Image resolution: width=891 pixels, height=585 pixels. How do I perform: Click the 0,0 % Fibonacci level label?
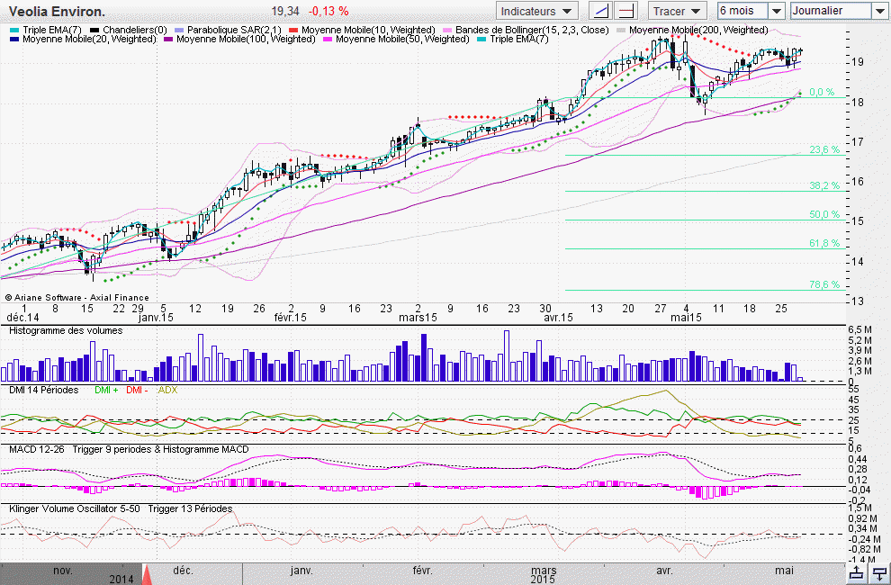[822, 92]
